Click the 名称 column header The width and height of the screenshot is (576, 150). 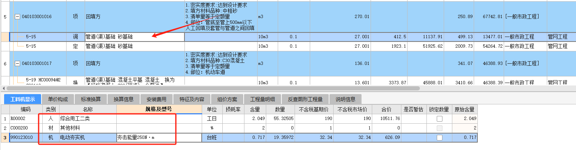[x=88, y=109]
